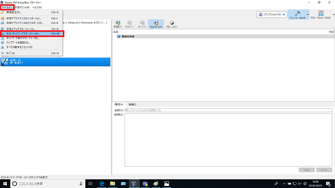Toggle the プロパティ(P) snapshot toolbar icon
This screenshot has width=335, height=188.
tap(156, 24)
